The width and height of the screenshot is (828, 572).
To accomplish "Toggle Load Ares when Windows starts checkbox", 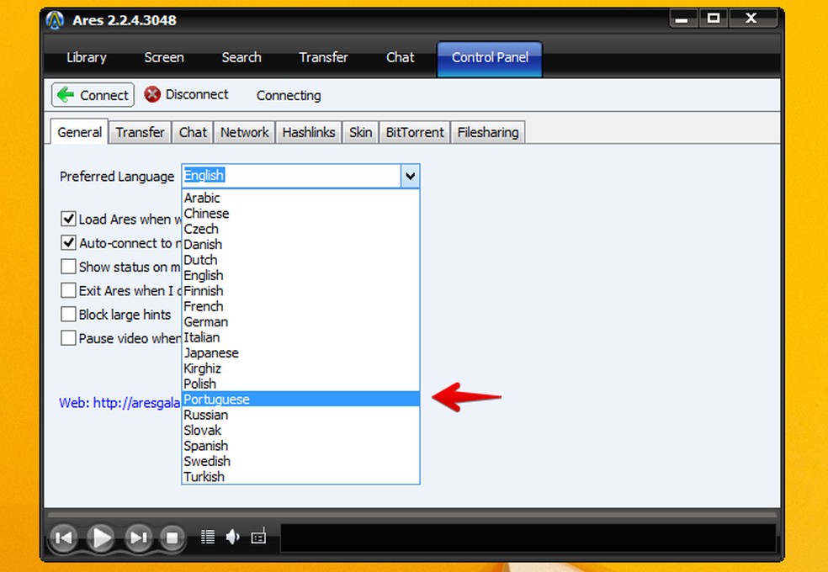I will point(68,219).
